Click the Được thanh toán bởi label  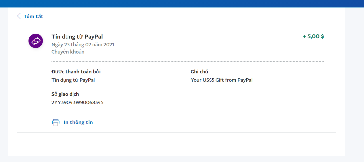(x=76, y=72)
